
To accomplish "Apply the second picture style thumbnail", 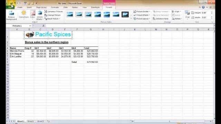I will [x=79, y=14].
